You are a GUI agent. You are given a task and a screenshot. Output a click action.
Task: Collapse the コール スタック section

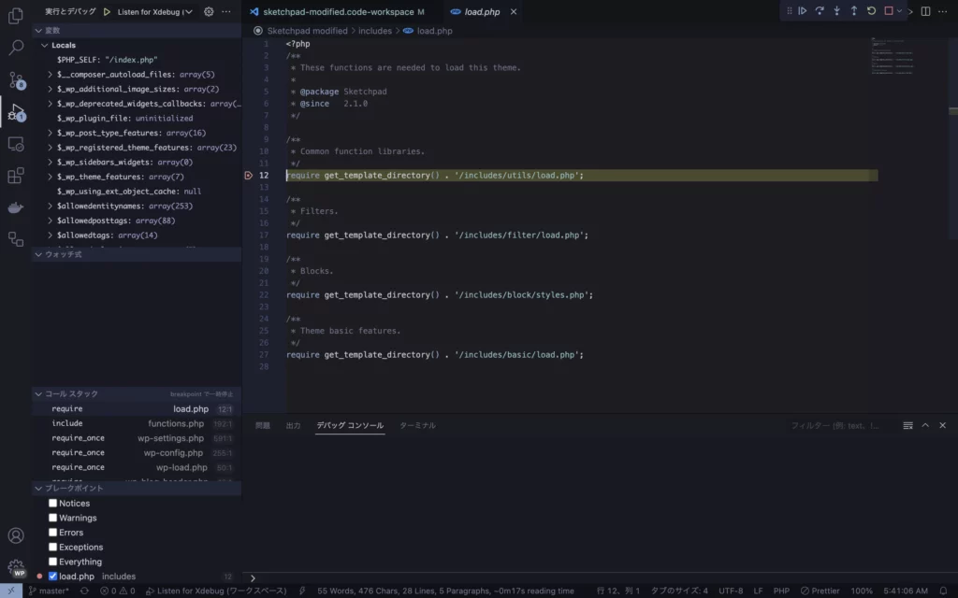tap(38, 393)
